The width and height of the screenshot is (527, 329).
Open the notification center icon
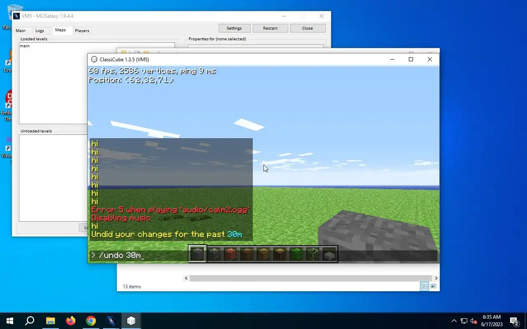[x=514, y=321]
